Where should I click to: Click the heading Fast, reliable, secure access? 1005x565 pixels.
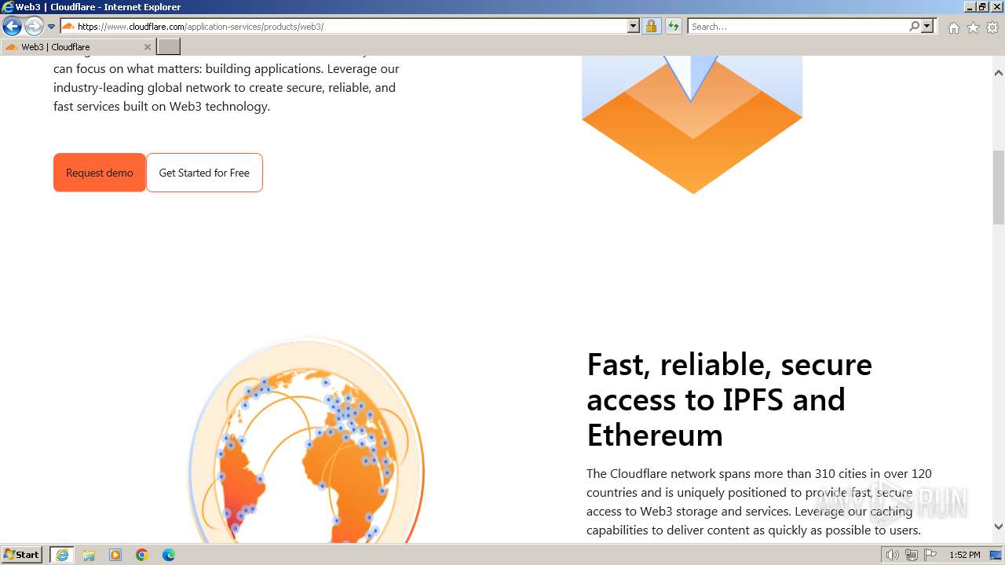729,399
